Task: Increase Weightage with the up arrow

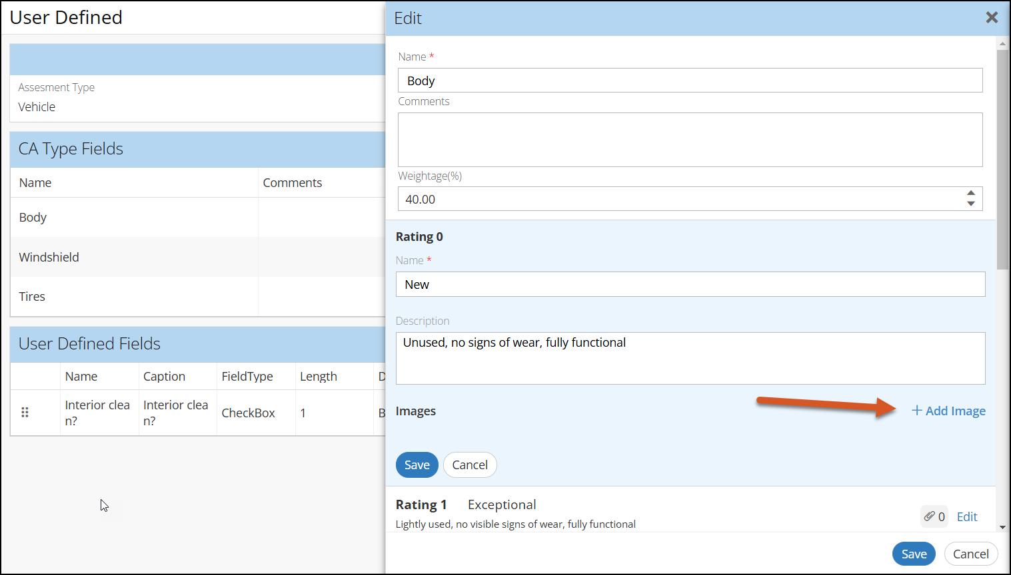Action: tap(971, 194)
